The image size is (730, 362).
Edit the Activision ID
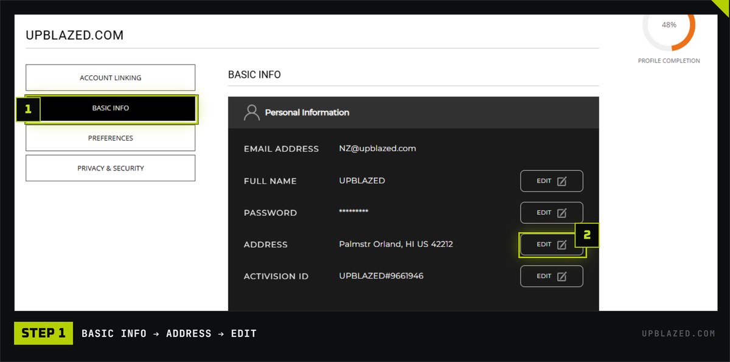tap(551, 276)
